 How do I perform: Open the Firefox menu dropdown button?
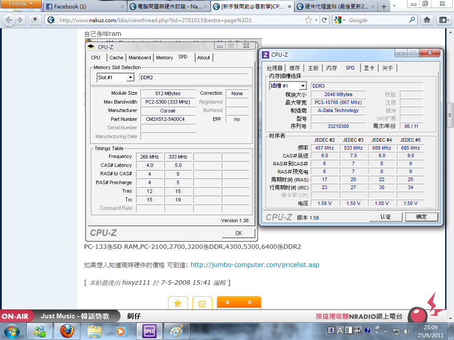(21, 5)
